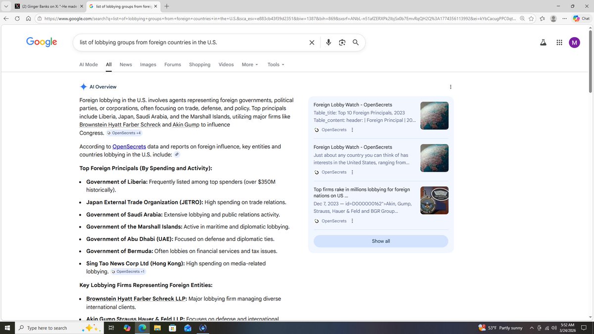Open AI Overview three-dot options menu
Screen dimensions: 594x334
[x=450, y=87]
